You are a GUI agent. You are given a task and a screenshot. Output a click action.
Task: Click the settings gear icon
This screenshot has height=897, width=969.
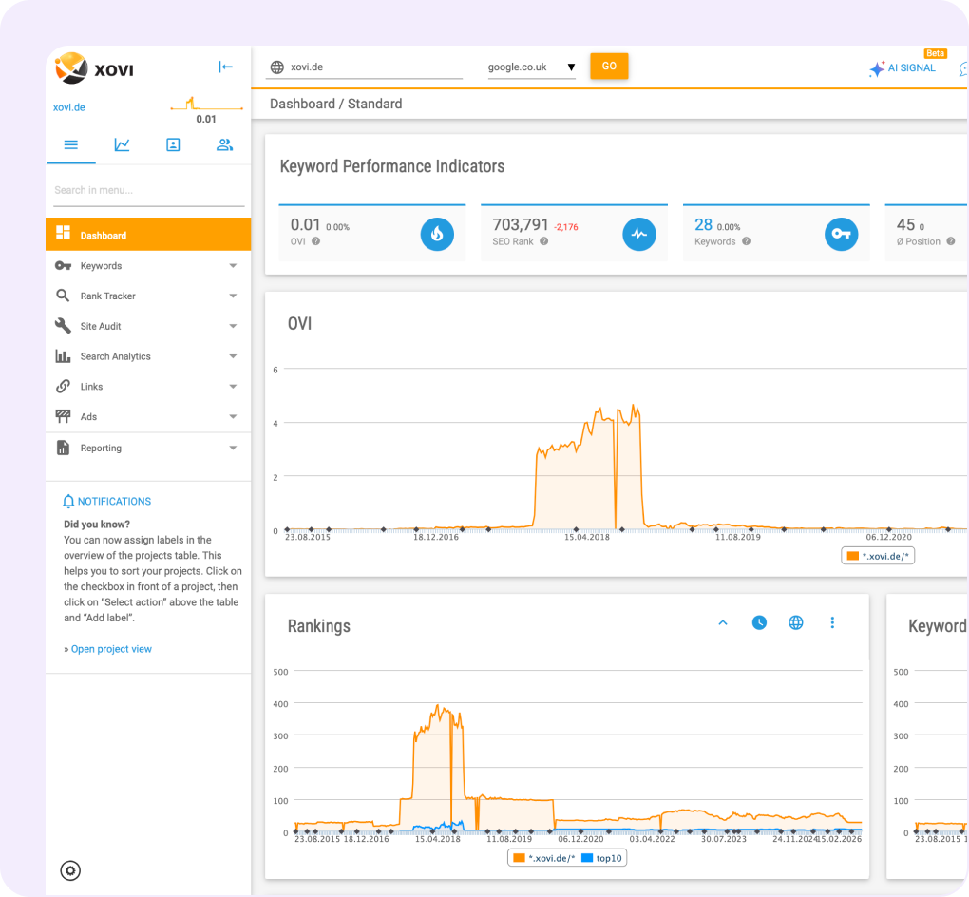coord(70,869)
